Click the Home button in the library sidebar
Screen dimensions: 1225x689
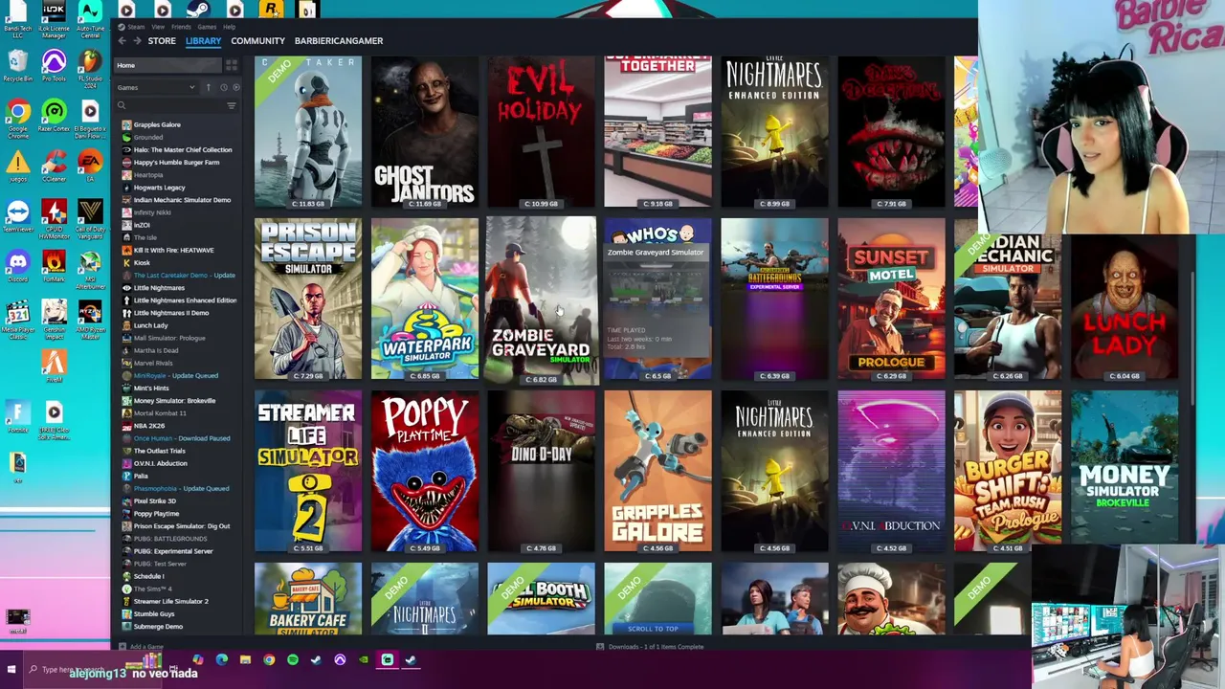(167, 65)
